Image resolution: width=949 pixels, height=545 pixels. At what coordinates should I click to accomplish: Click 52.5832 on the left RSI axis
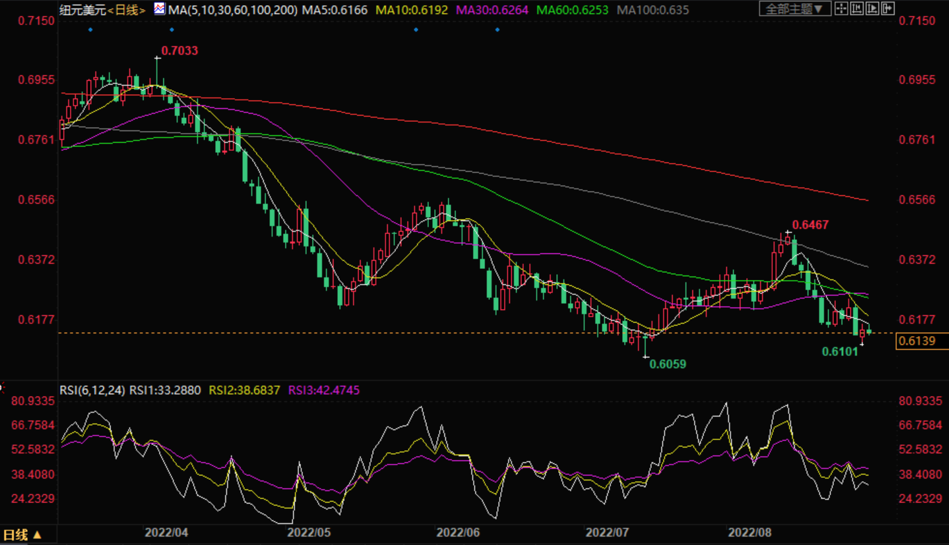(34, 450)
